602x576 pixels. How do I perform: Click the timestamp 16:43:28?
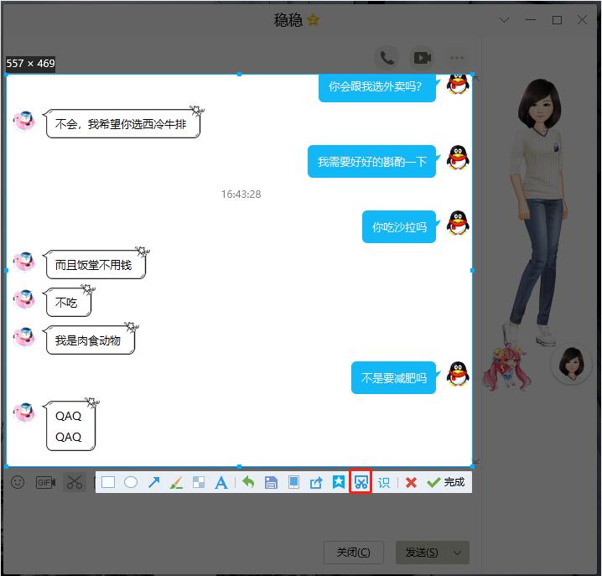(241, 195)
